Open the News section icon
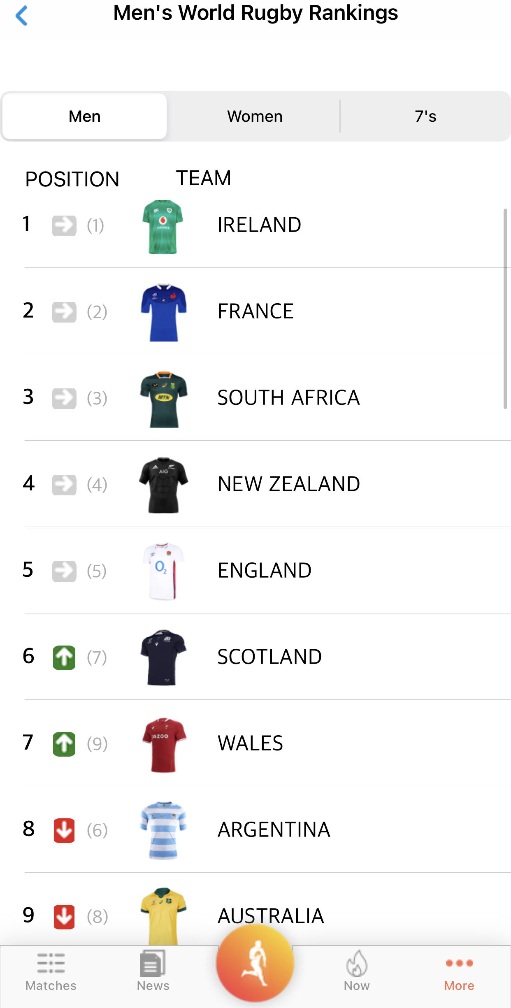This screenshot has width=511, height=1008. [x=153, y=963]
